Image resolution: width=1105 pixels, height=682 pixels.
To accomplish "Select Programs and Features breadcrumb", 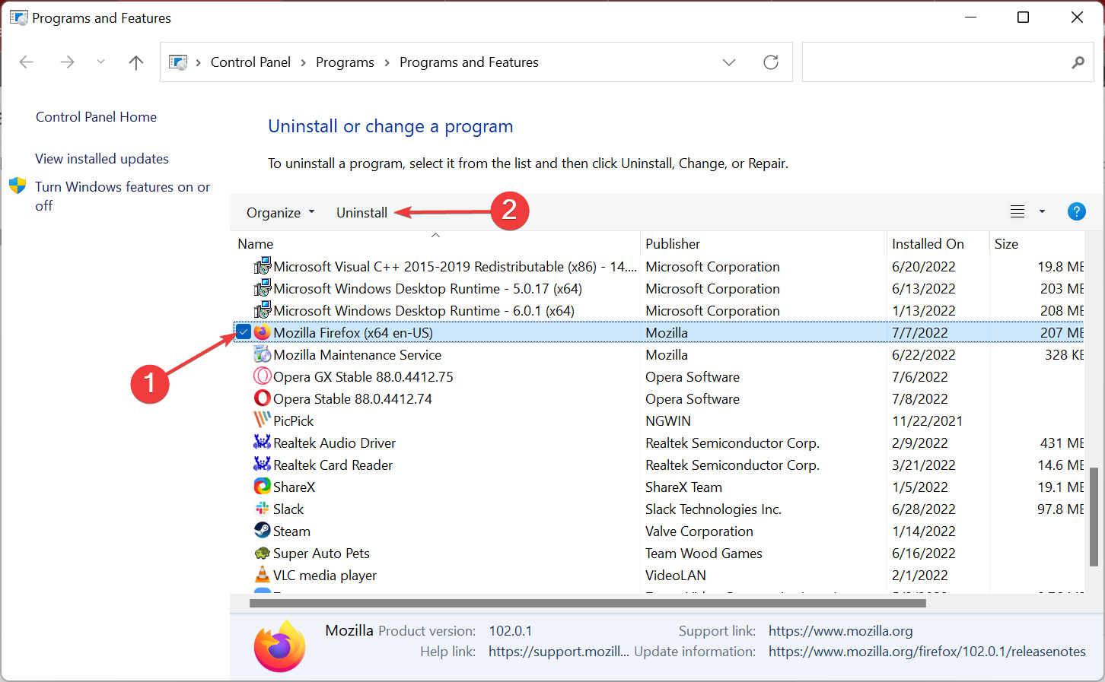I will (469, 62).
